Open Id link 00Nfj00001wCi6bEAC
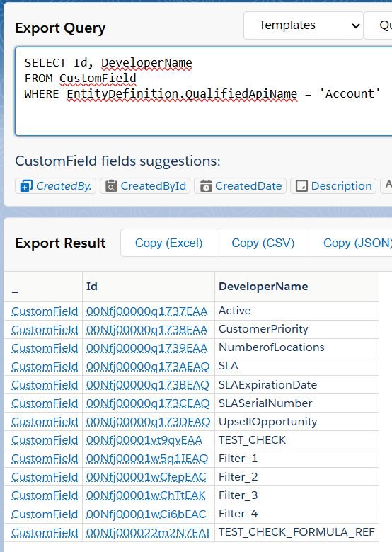This screenshot has width=392, height=552. pyautogui.click(x=146, y=514)
